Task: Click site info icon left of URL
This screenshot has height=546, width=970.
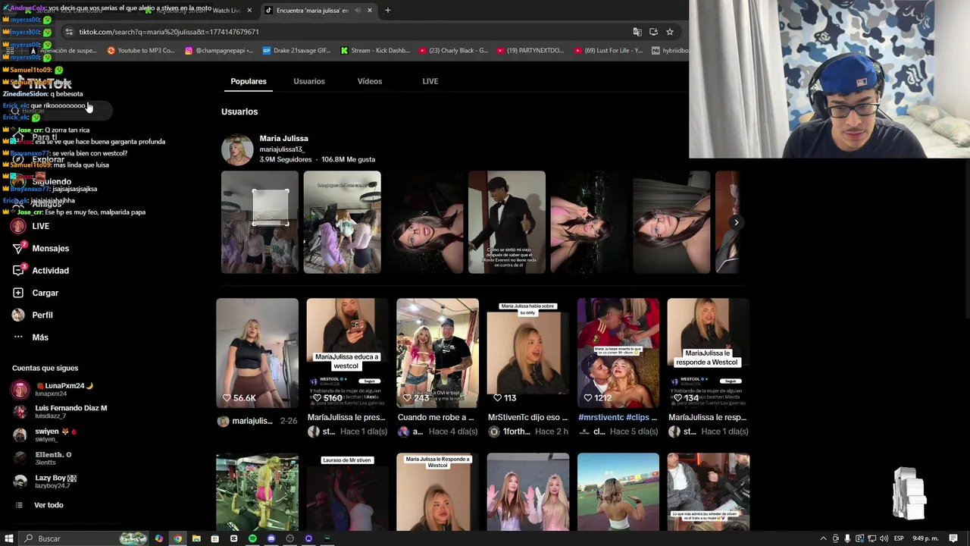Action: [x=69, y=32]
